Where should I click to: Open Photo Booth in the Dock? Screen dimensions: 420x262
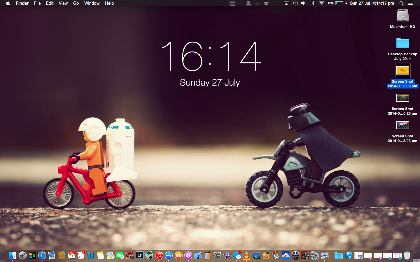[x=130, y=256]
